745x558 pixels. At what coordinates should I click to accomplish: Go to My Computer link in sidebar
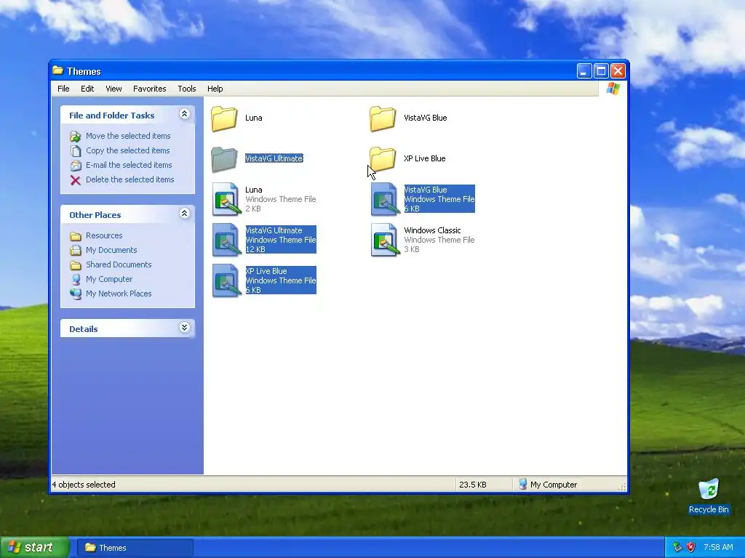coord(109,279)
